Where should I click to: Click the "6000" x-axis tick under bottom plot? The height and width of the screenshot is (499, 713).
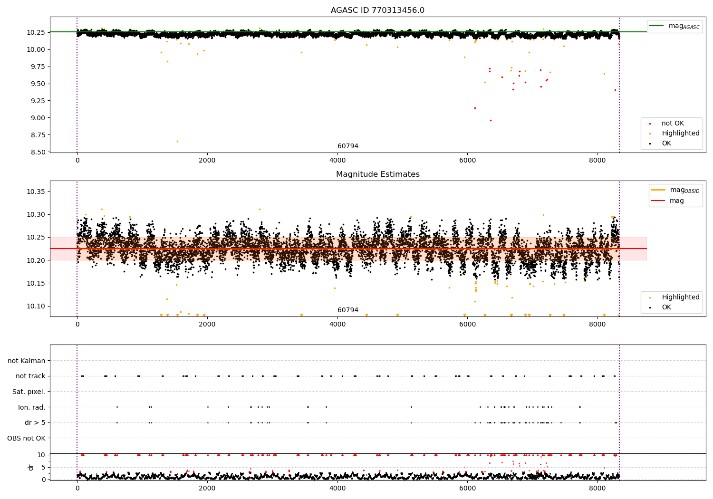[x=467, y=488]
